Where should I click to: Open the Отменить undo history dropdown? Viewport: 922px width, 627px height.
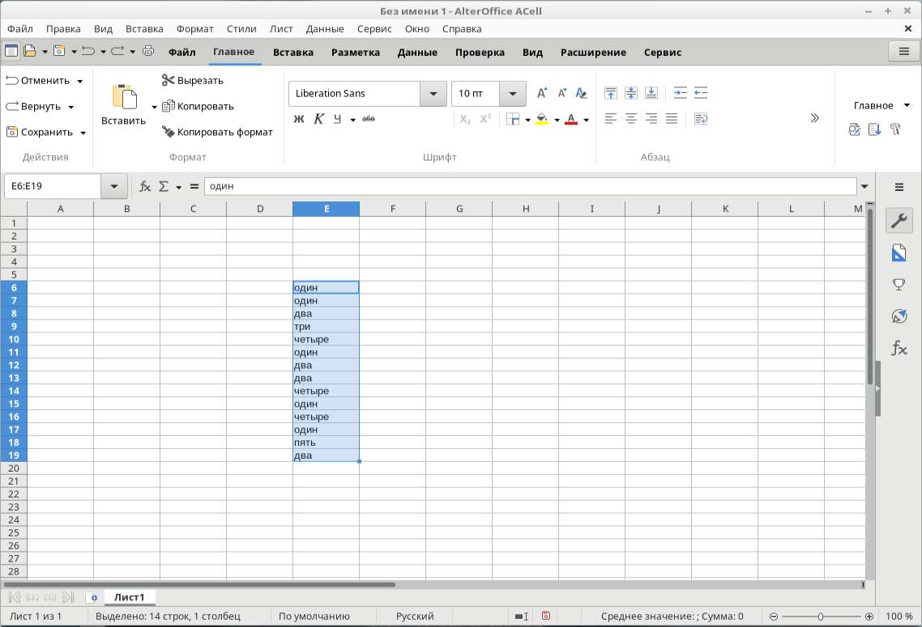coord(80,81)
